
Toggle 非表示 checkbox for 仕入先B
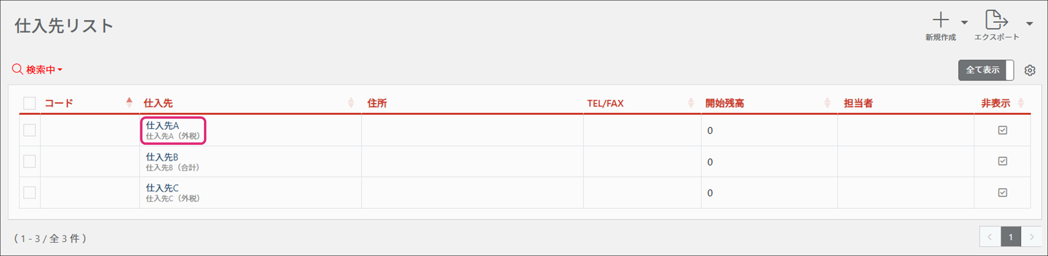pyautogui.click(x=1002, y=161)
